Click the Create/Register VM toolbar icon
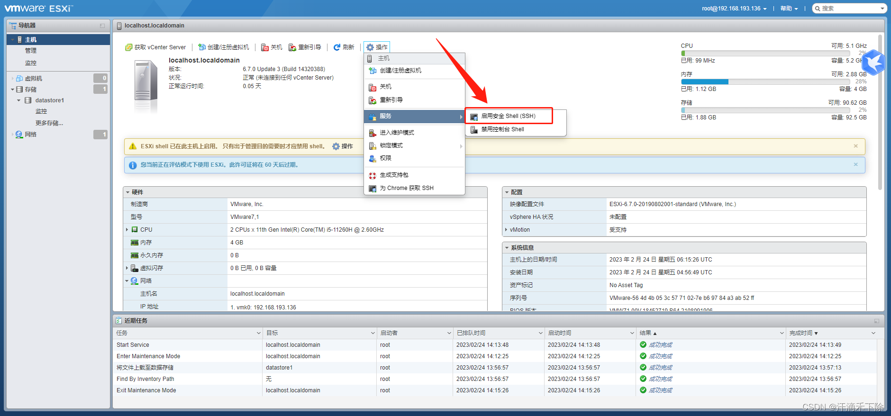 (x=202, y=47)
